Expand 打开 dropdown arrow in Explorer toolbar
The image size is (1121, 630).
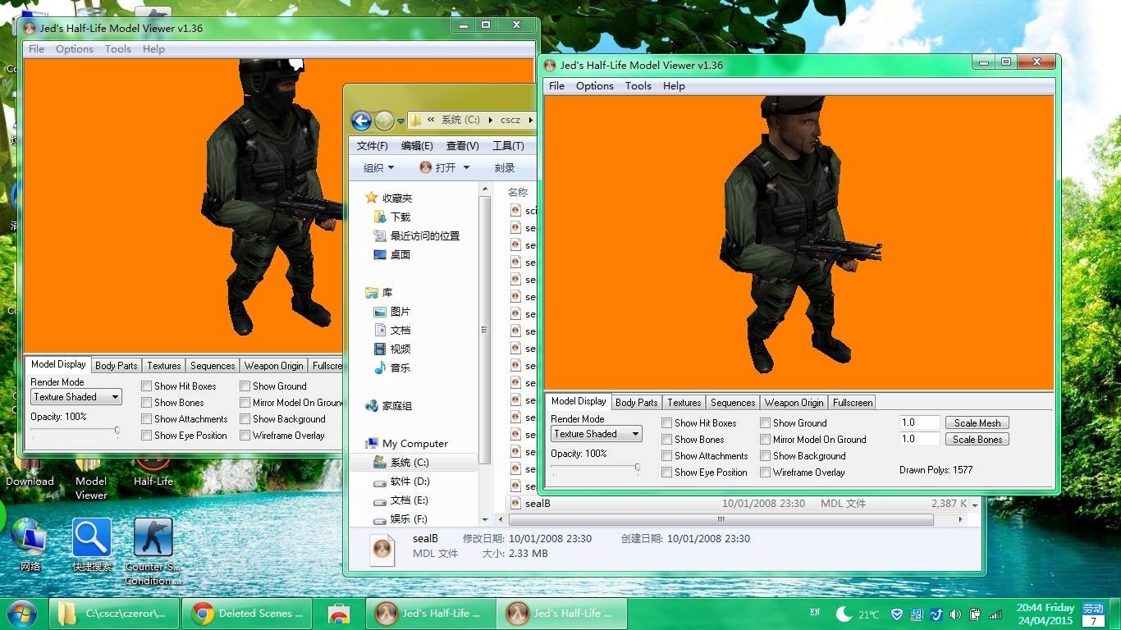(466, 167)
